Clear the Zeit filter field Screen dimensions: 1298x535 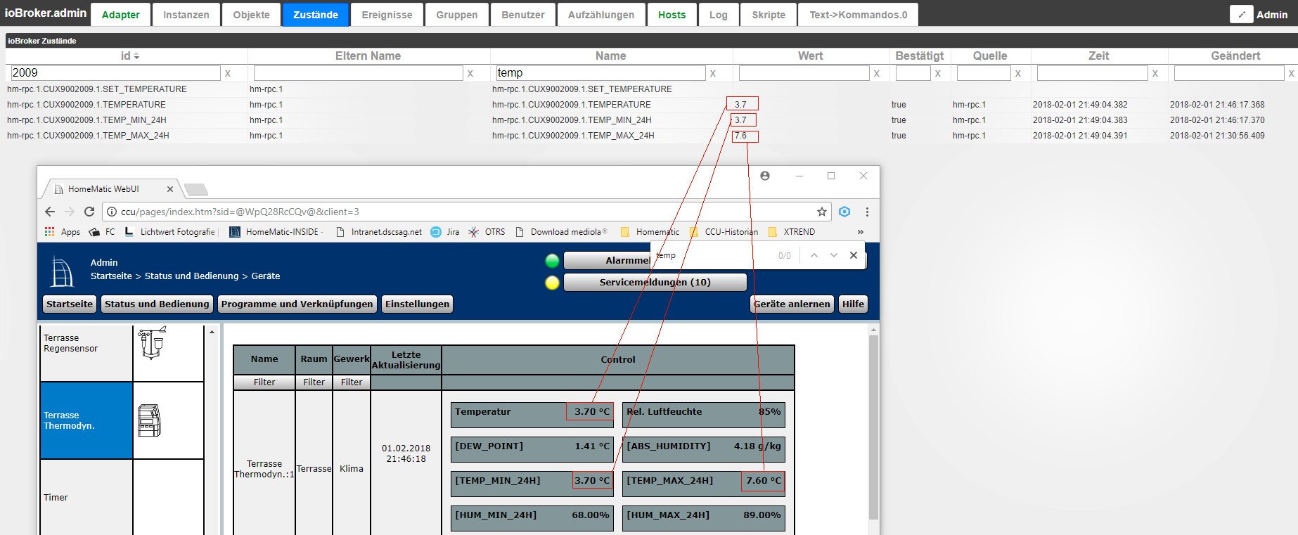pos(1155,73)
